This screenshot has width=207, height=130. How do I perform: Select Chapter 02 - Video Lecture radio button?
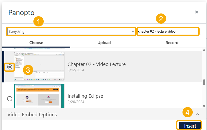tap(10, 67)
